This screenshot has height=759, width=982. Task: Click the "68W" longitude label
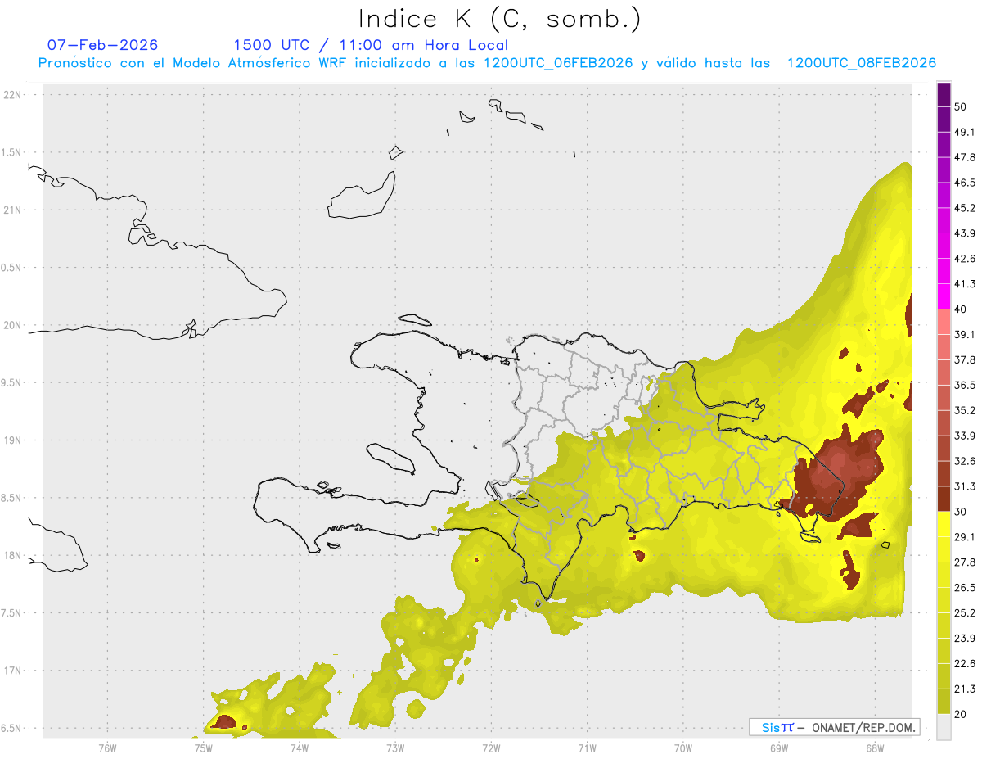tap(874, 748)
